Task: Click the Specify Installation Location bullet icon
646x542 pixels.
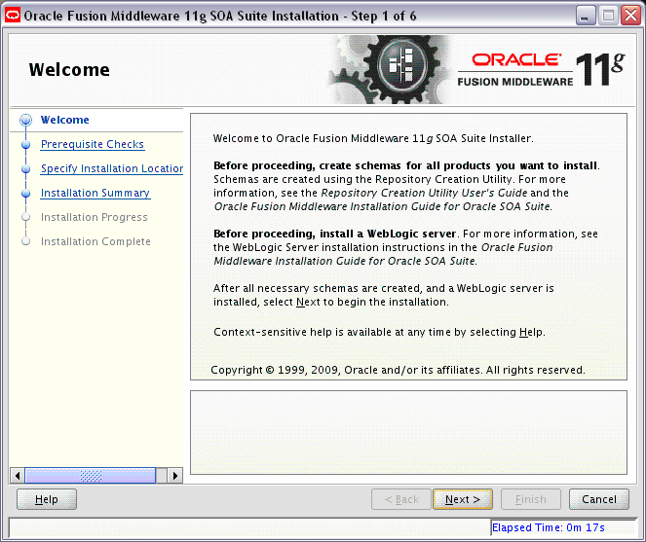Action: click(26, 169)
